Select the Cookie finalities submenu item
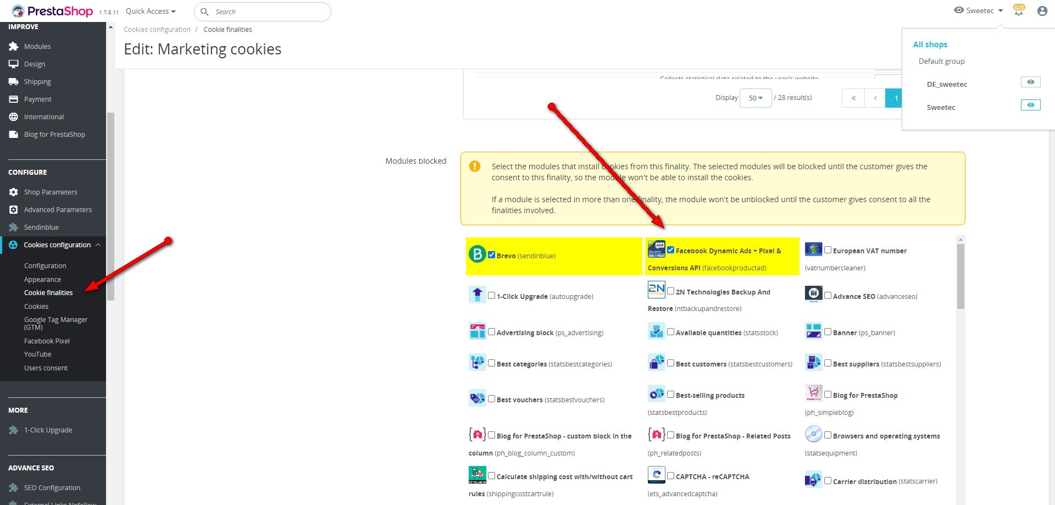This screenshot has height=505, width=1055. [48, 293]
